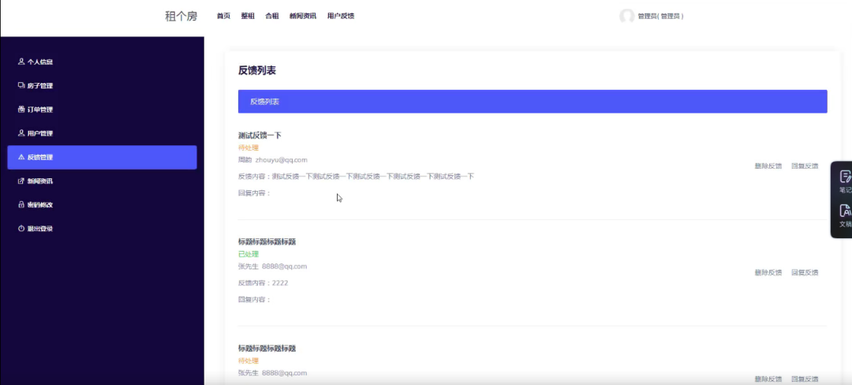
Task: Open 新闻资讯 in the top navigation bar
Action: 303,17
